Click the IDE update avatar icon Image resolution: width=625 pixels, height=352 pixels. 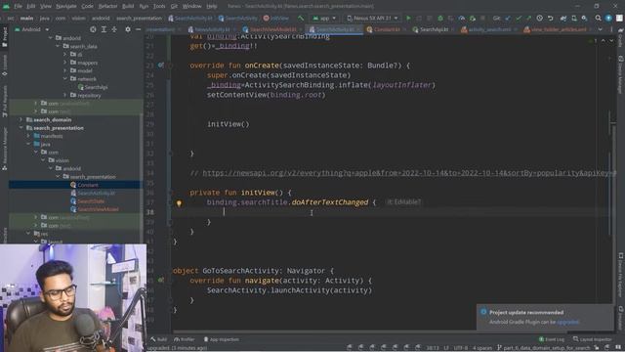pos(608,18)
